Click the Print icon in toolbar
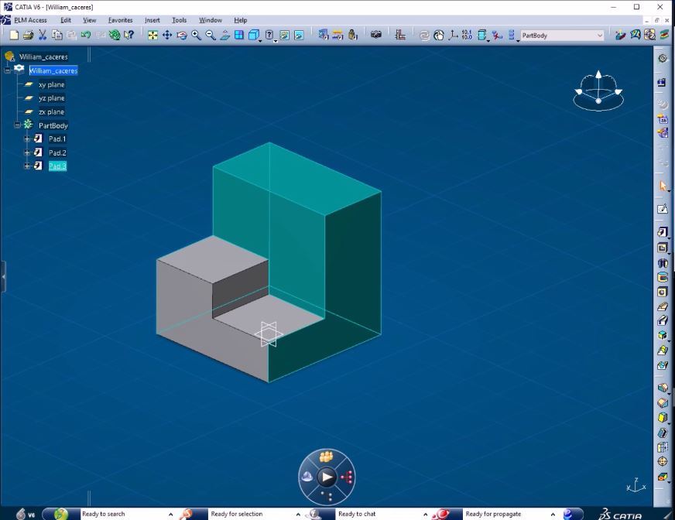The width and height of the screenshot is (675, 520). point(29,35)
